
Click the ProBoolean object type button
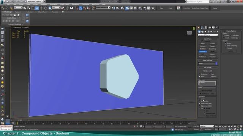pyautogui.click(x=202, y=57)
